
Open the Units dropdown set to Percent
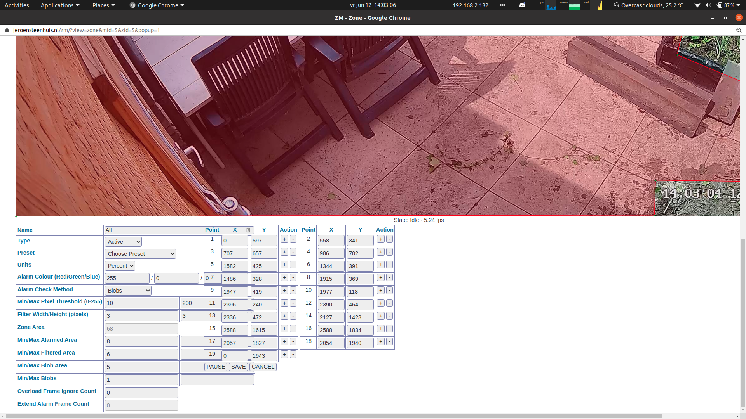120,266
